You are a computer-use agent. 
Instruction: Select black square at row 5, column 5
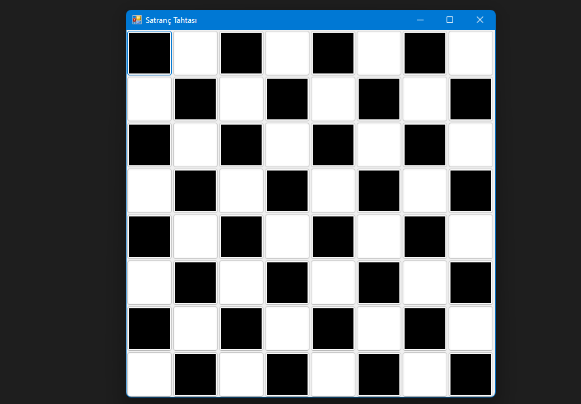(x=333, y=237)
